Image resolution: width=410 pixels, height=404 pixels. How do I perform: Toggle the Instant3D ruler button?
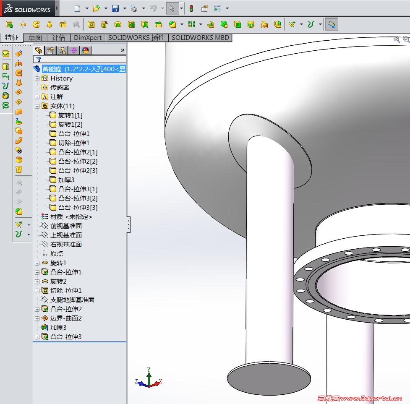click(x=331, y=24)
